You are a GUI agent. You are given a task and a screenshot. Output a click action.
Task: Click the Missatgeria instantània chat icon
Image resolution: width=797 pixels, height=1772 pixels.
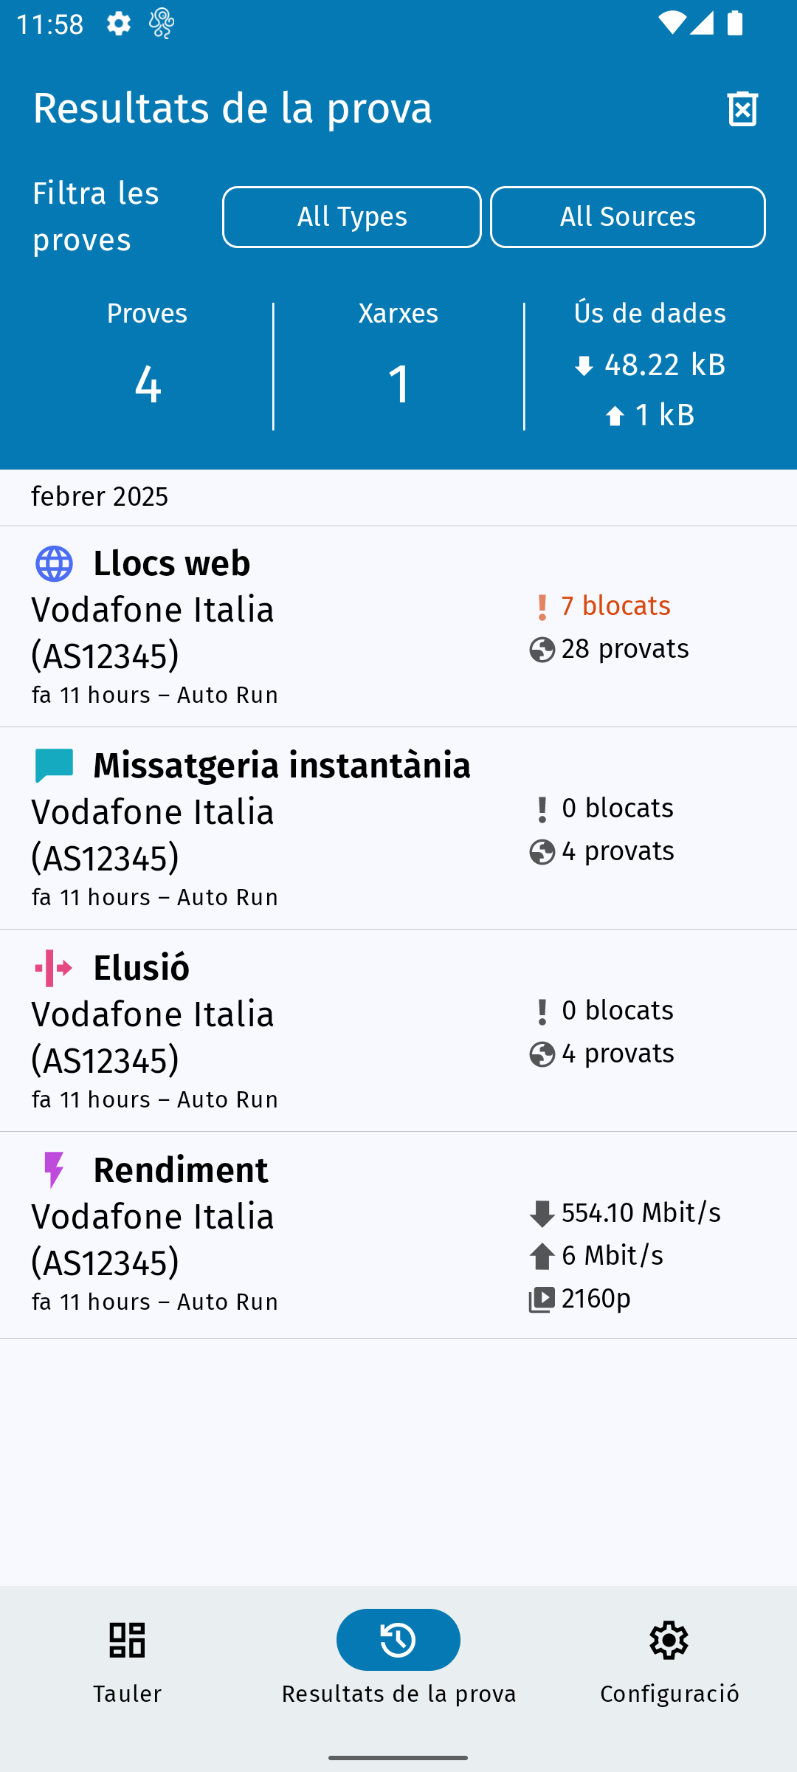[54, 766]
